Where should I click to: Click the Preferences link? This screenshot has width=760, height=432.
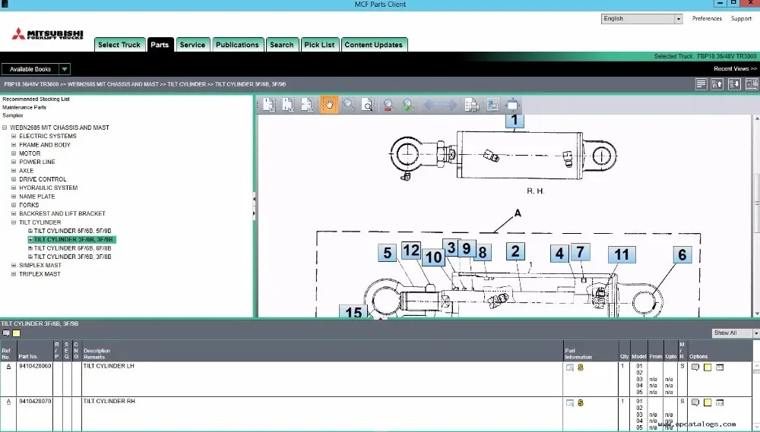pos(707,19)
